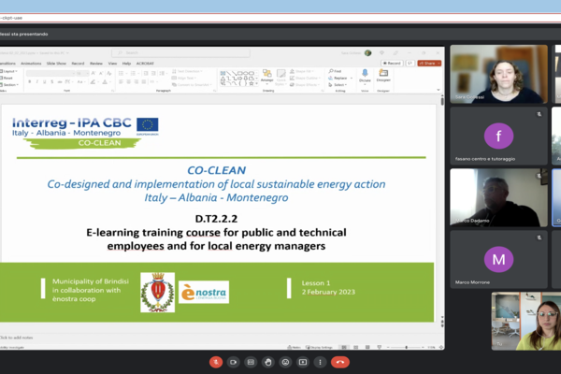561x374 pixels.
Task: Toggle the camera in the meeting controls
Action: coord(233,362)
